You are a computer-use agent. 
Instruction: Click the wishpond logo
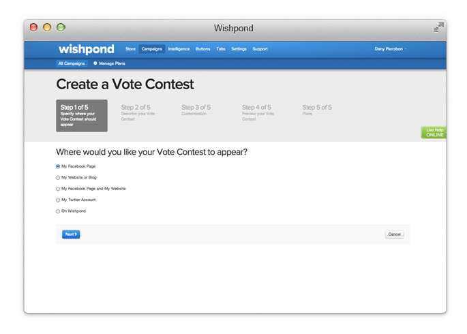[x=87, y=49]
